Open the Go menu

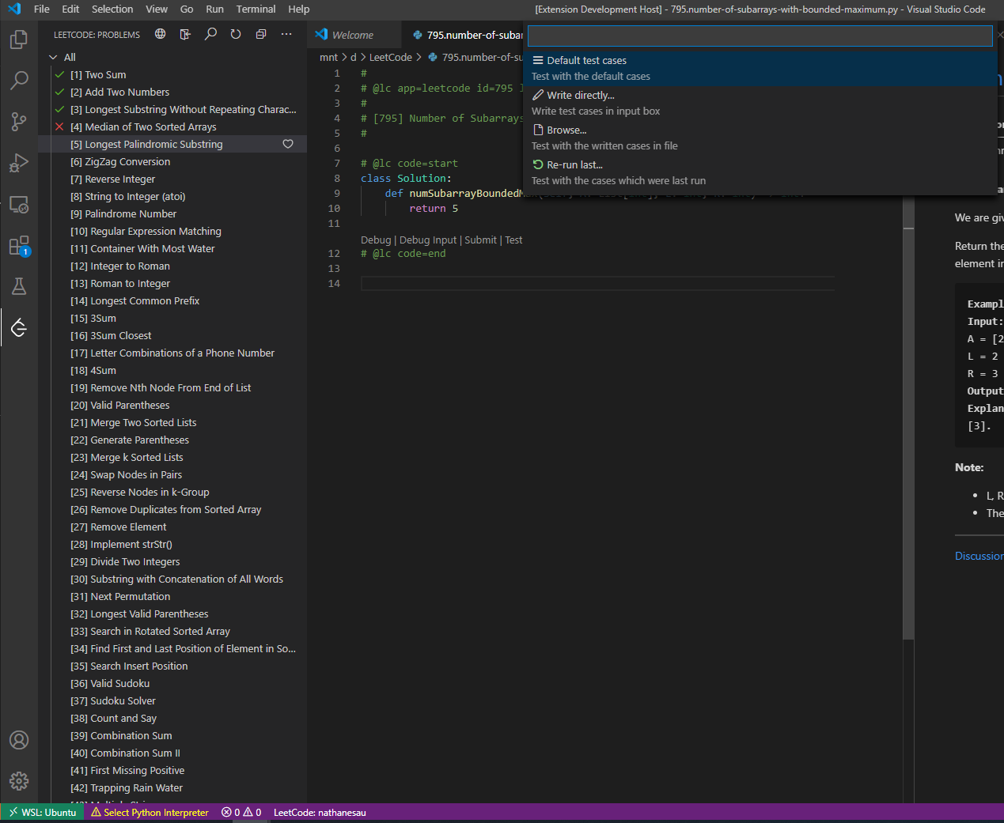click(187, 9)
